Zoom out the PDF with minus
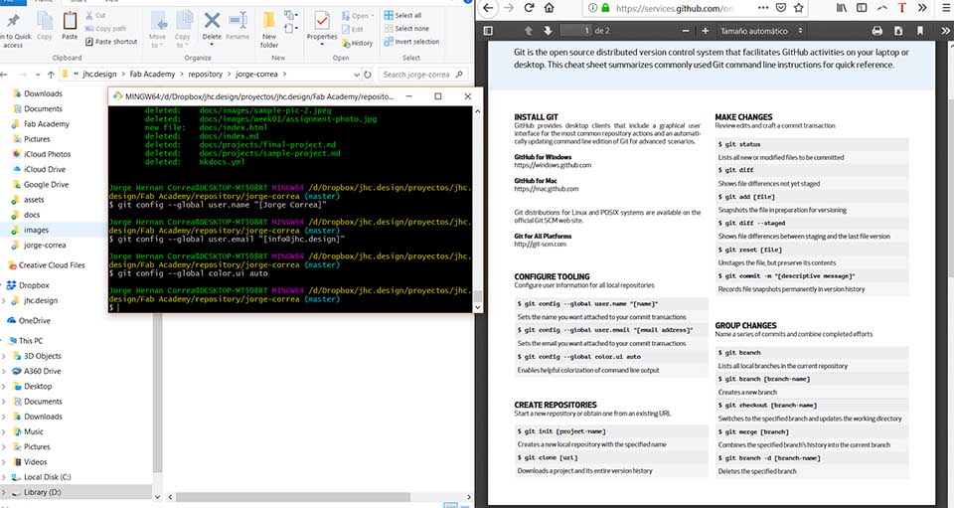The height and width of the screenshot is (508, 954). [686, 31]
